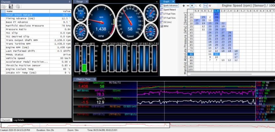The width and height of the screenshot is (275, 132).
Task: Click the Speed mph gauge
Action: click(130, 22)
